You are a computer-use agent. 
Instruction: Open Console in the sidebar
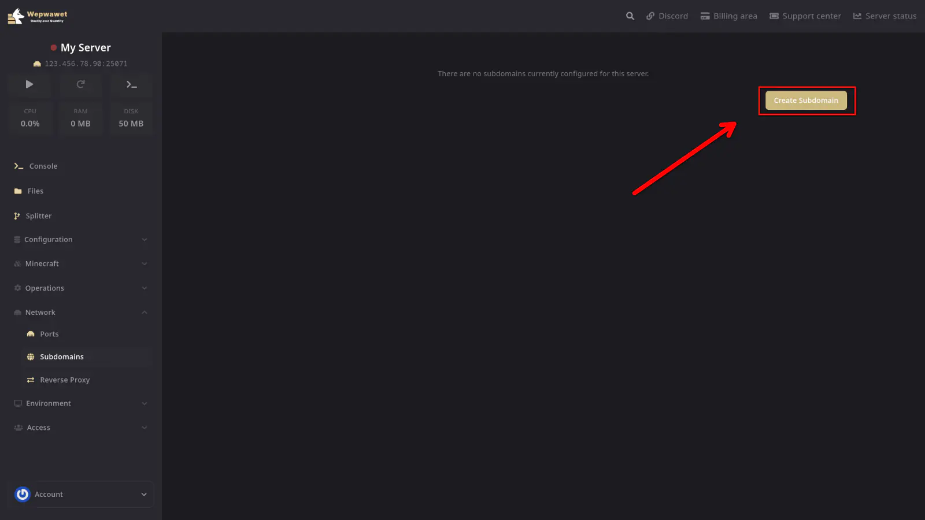(43, 166)
